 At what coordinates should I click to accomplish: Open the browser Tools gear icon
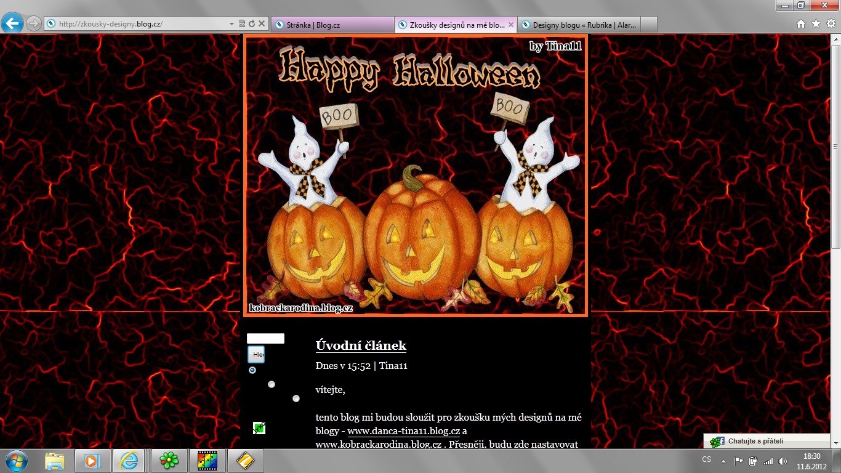click(831, 24)
